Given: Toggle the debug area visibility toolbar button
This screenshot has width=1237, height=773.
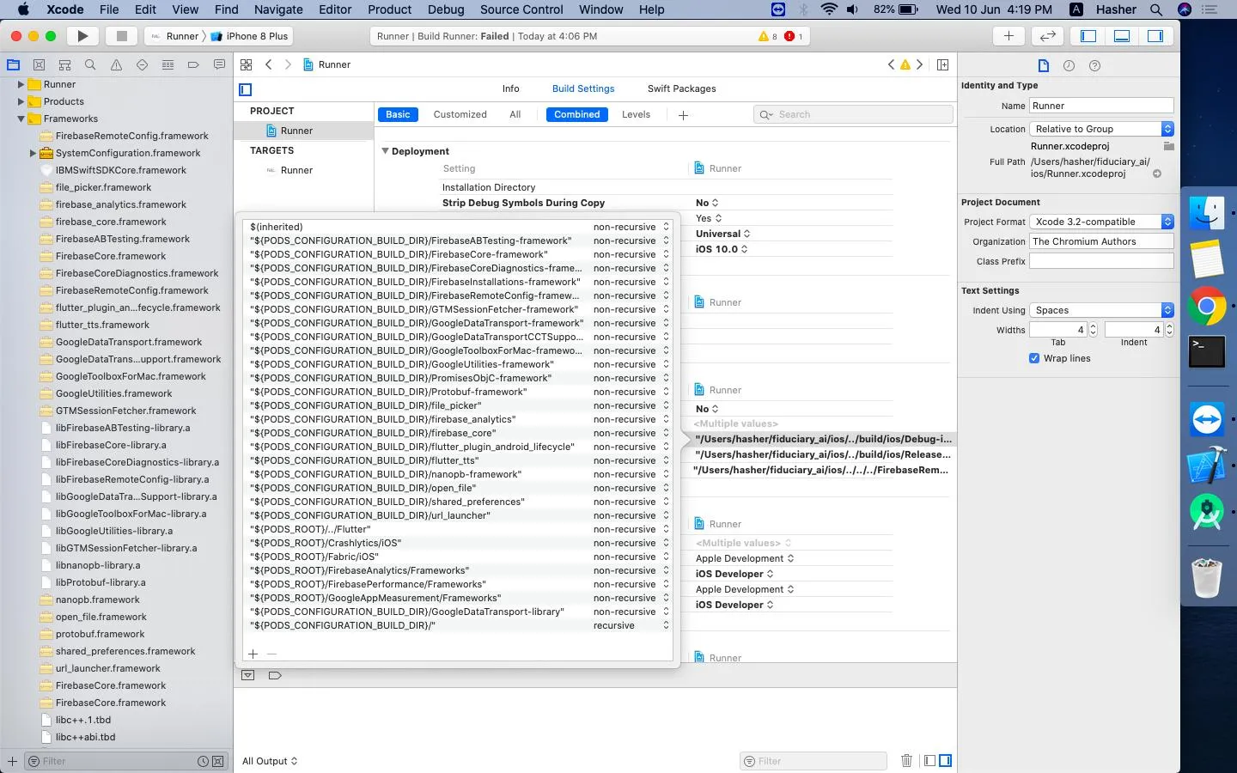Looking at the screenshot, I should click(x=1122, y=36).
